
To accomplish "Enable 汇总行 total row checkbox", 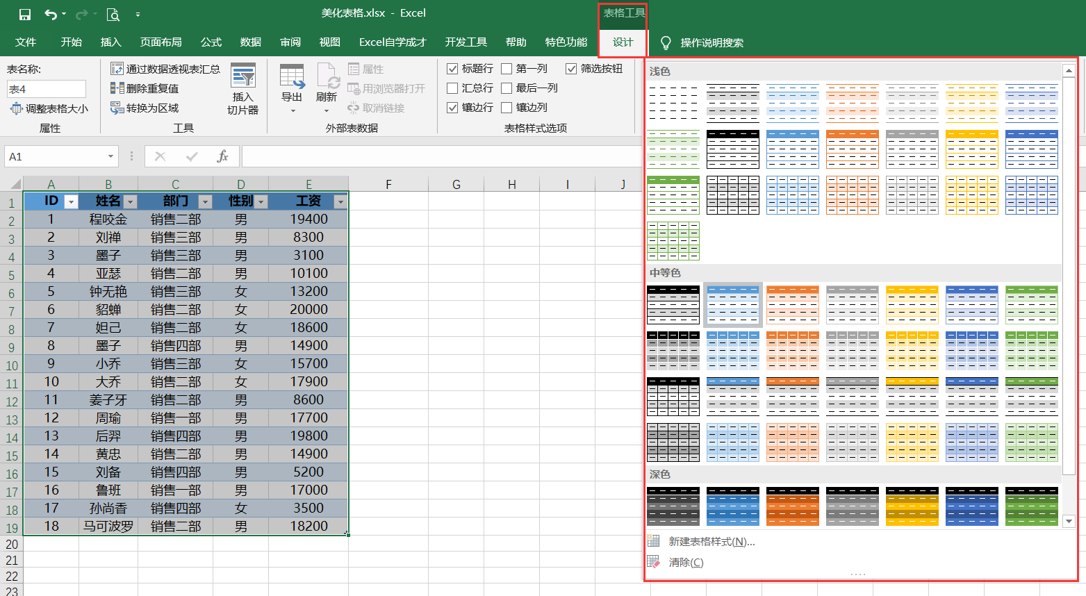I will coord(452,88).
